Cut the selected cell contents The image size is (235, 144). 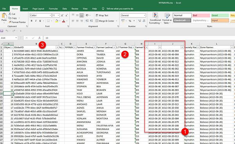pos(12,14)
